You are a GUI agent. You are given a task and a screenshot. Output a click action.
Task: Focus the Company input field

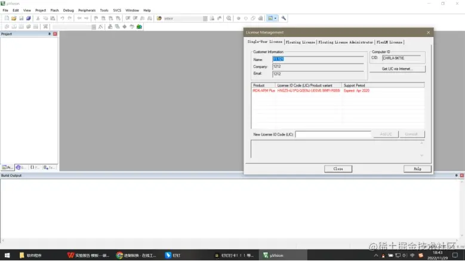(318, 67)
